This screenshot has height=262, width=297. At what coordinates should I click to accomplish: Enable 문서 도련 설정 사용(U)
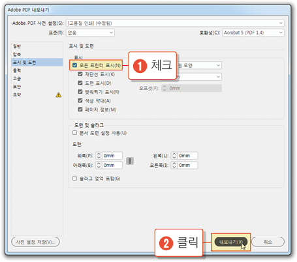pos(74,133)
